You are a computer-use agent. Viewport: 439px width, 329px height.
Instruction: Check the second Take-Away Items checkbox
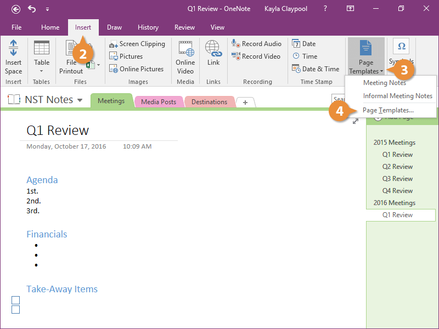click(x=15, y=310)
